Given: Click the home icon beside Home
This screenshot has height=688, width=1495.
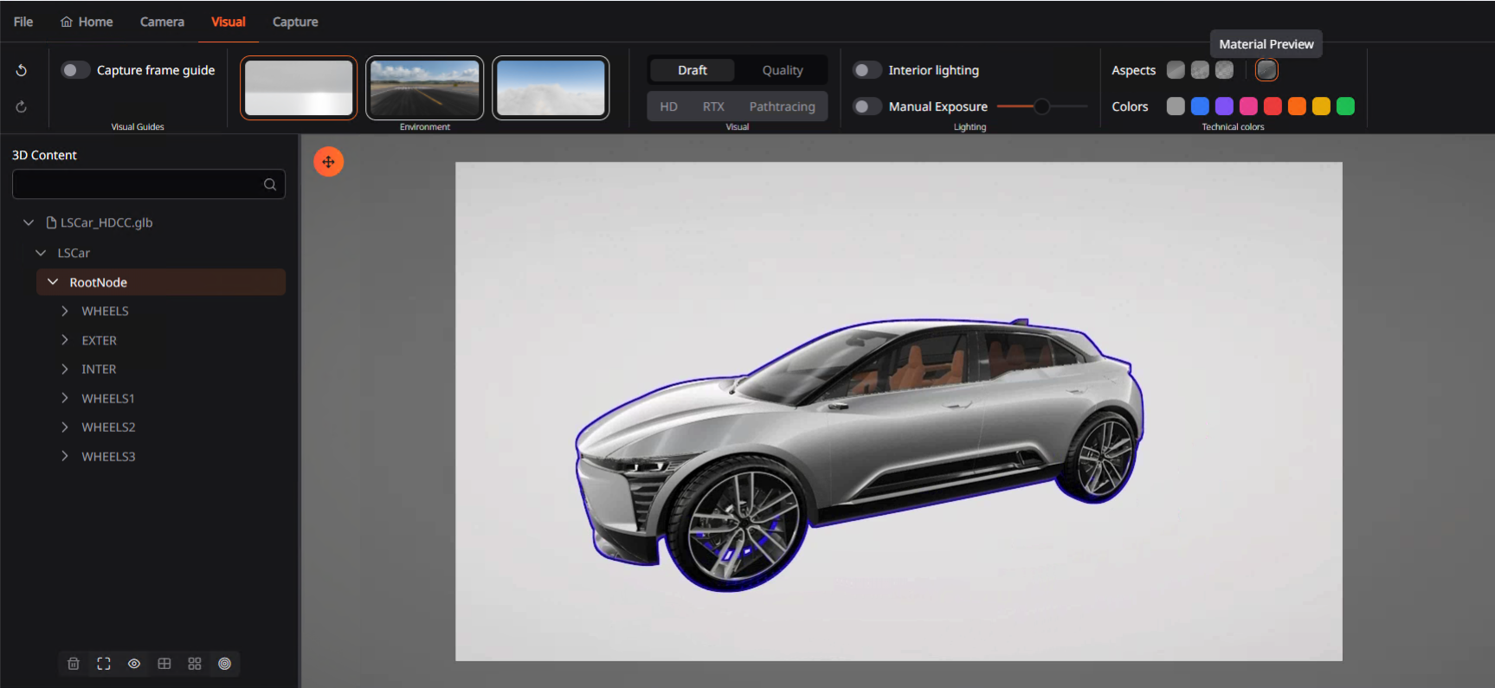Looking at the screenshot, I should [67, 22].
